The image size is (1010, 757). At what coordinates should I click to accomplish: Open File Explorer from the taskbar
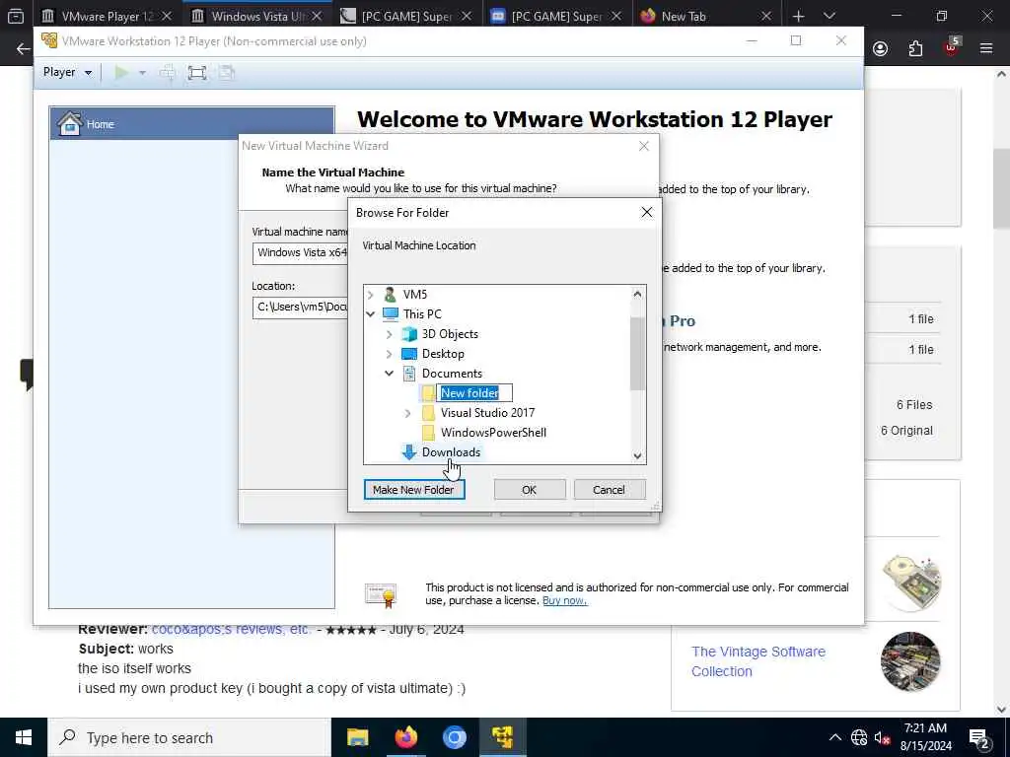point(357,737)
